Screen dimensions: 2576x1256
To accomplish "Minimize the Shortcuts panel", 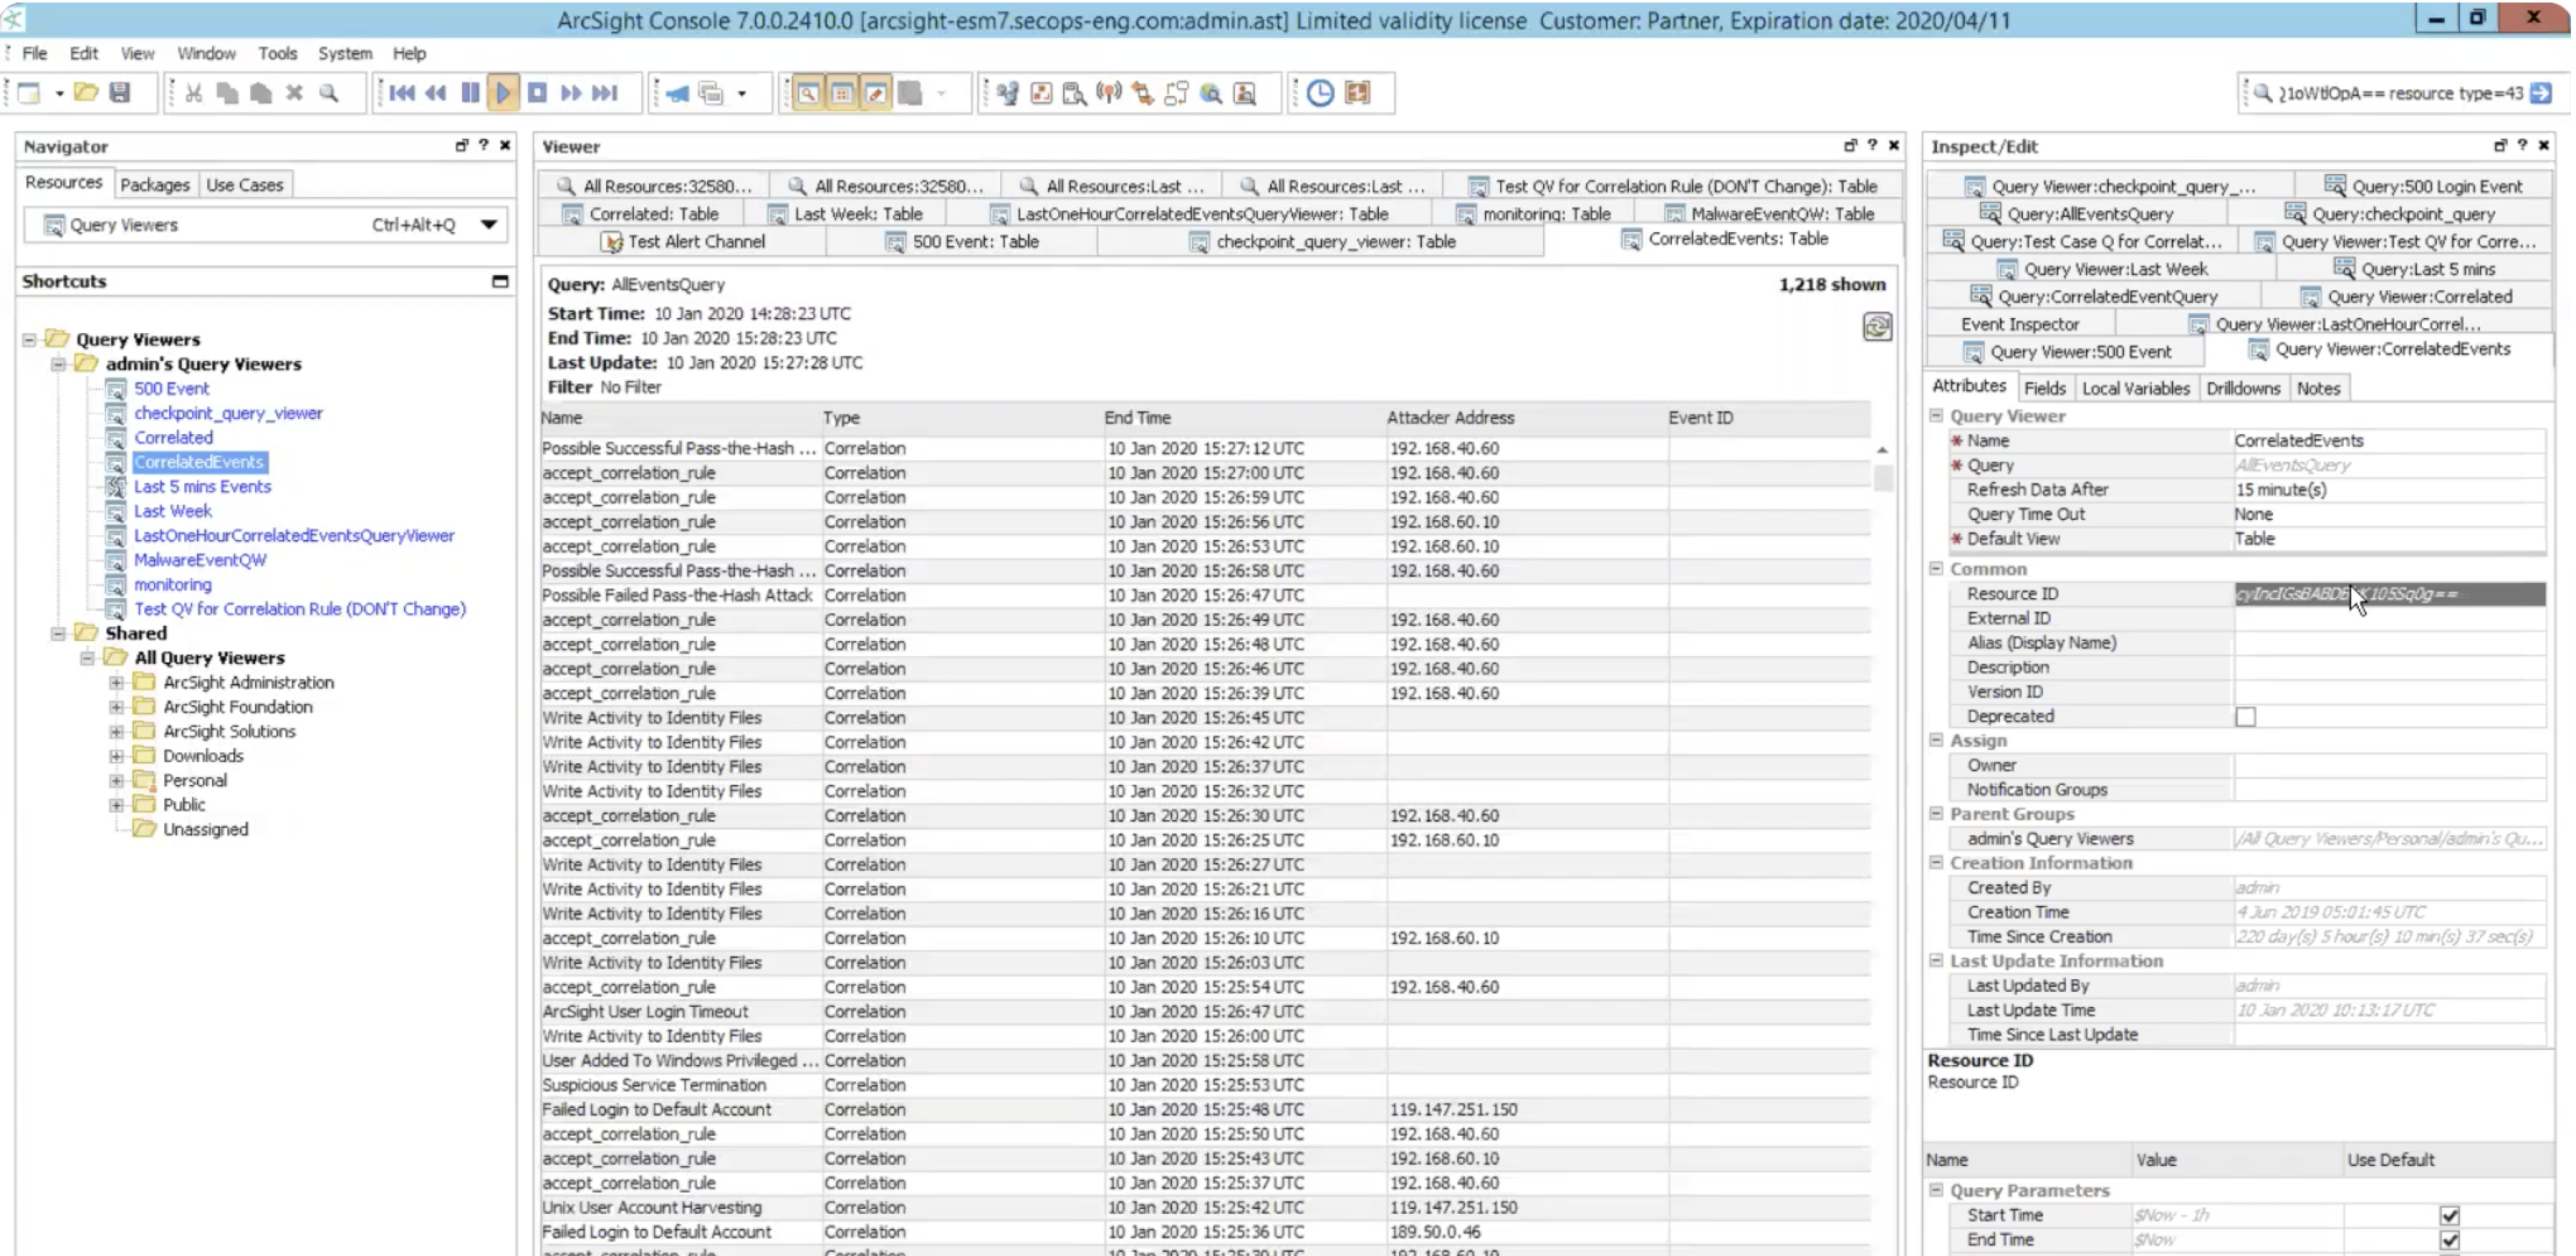I will point(500,281).
